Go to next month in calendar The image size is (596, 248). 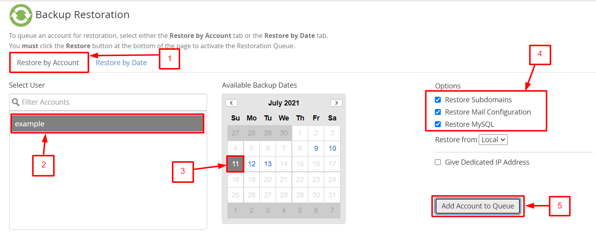[x=336, y=103]
